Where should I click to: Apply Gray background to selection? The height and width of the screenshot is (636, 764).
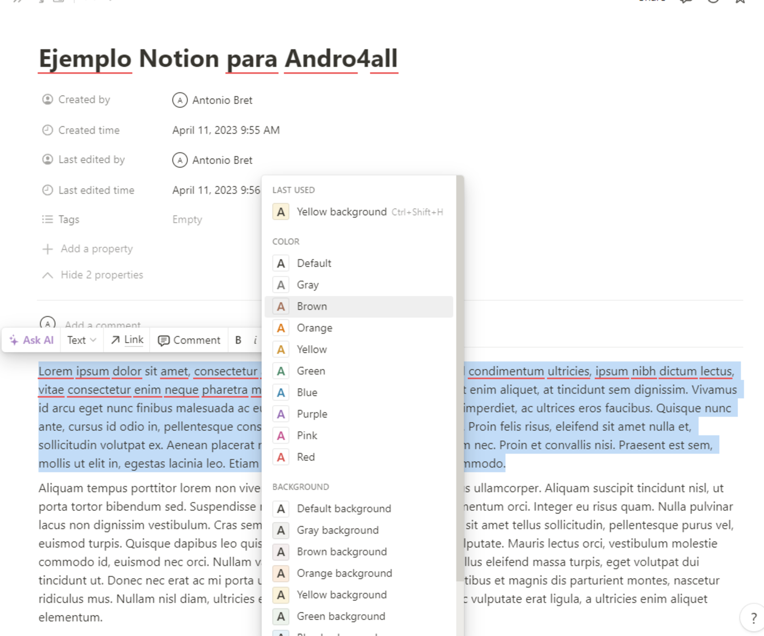337,530
